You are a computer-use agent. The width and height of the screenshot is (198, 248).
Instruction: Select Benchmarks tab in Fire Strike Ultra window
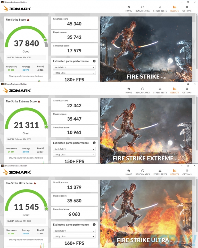click(x=143, y=172)
